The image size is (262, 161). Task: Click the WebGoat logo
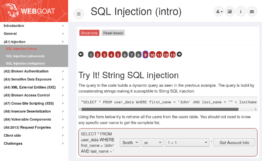(34, 11)
